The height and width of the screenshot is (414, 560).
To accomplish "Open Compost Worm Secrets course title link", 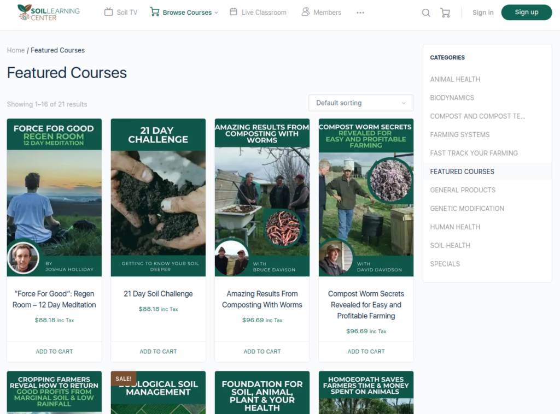I will pyautogui.click(x=366, y=305).
